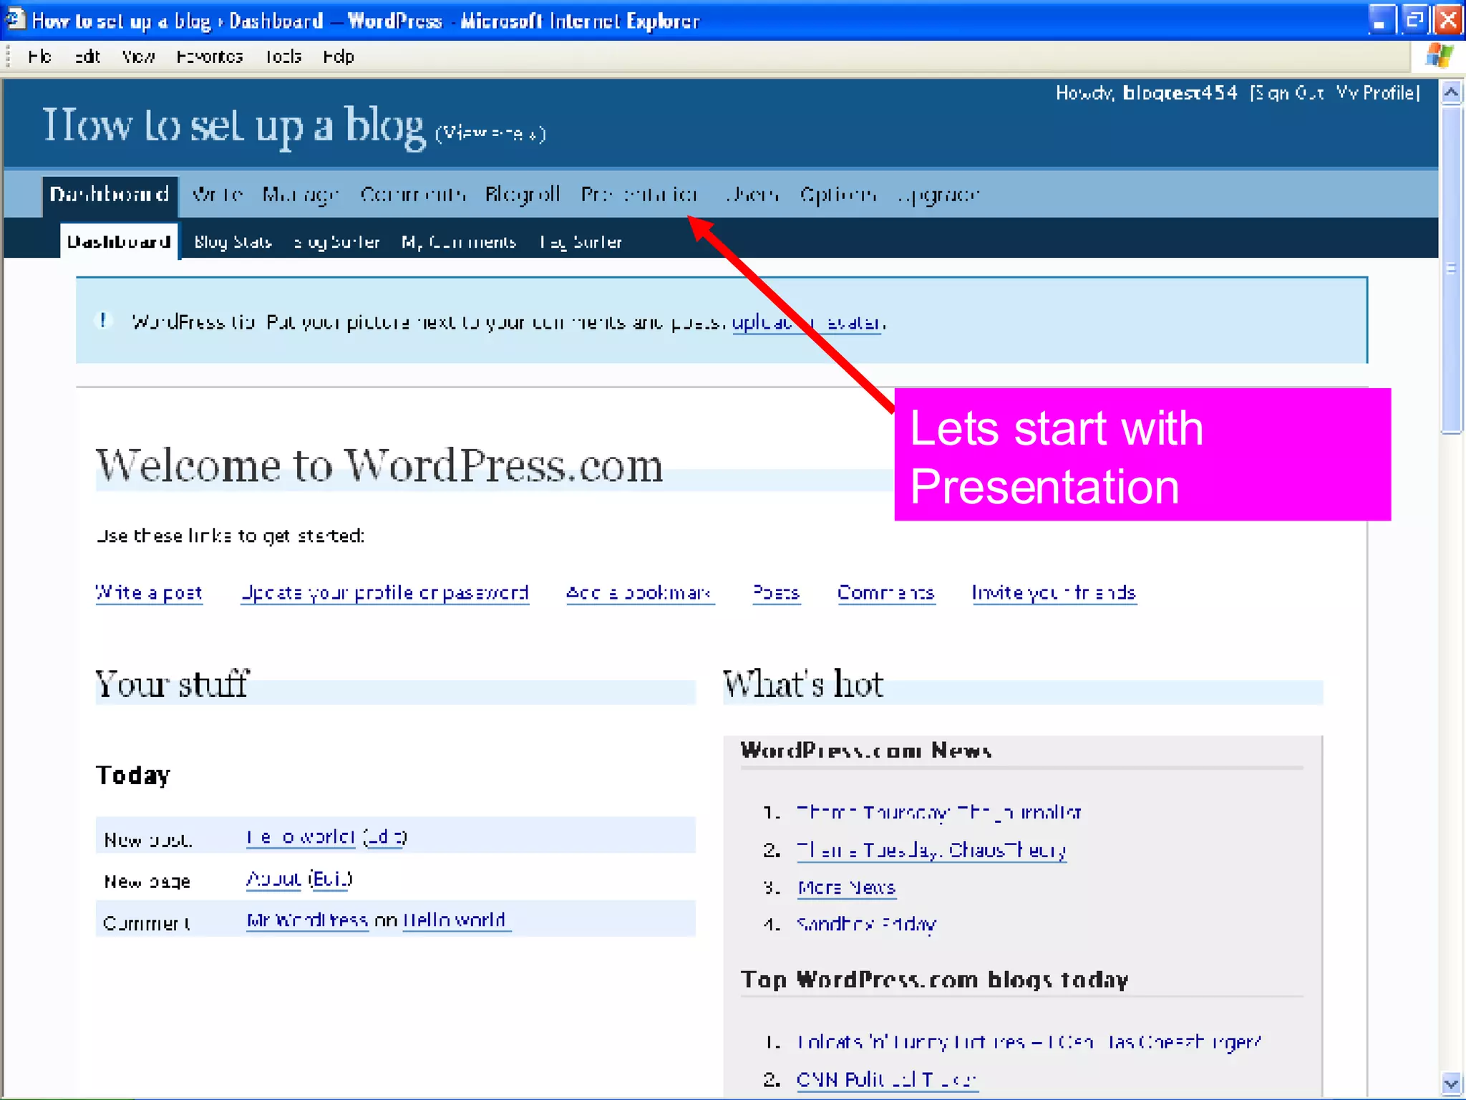Open the My Profile link
The width and height of the screenshot is (1466, 1100).
[1377, 93]
